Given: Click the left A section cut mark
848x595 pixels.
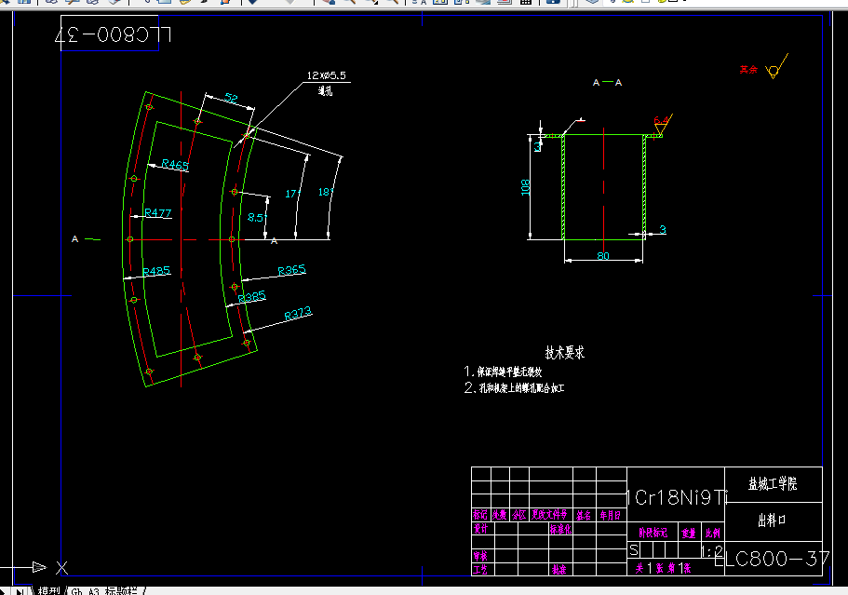Looking at the screenshot, I should [x=75, y=239].
